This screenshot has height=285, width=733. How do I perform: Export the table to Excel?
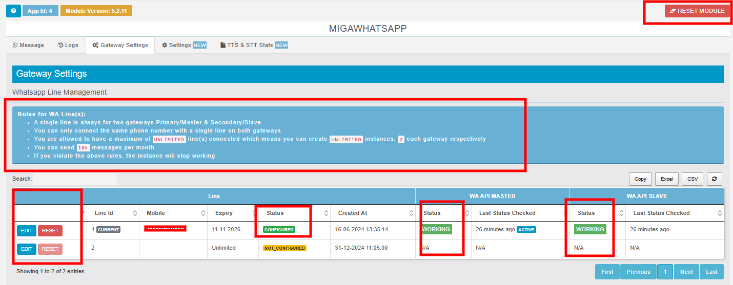point(666,179)
